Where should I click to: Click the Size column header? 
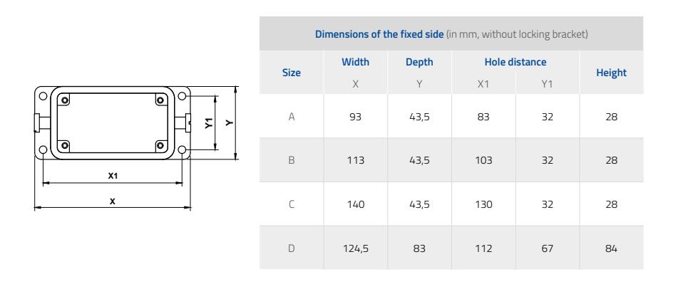pos(292,73)
